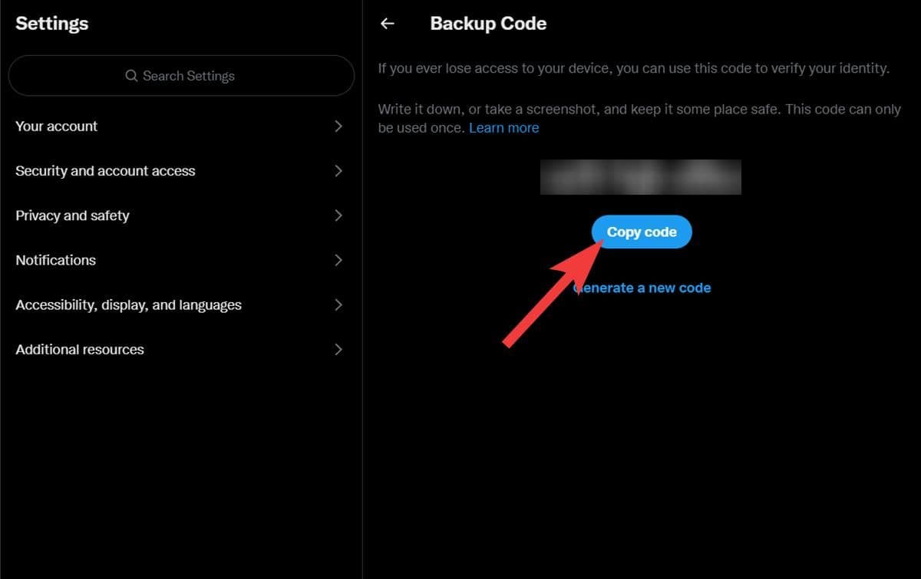Expand the Accessibility, display, and languages chevron
This screenshot has height=579, width=921.
[338, 304]
